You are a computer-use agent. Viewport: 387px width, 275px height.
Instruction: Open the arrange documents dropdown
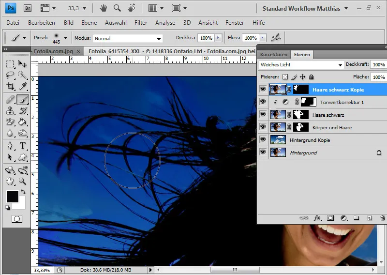pyautogui.click(x=156, y=8)
